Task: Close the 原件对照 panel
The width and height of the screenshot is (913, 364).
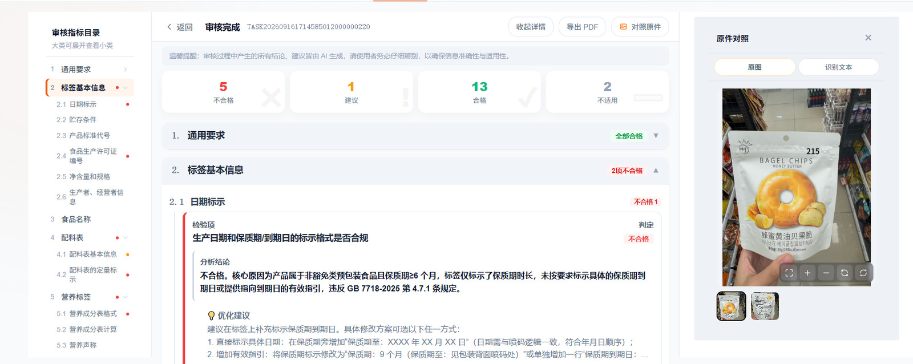Action: point(868,38)
